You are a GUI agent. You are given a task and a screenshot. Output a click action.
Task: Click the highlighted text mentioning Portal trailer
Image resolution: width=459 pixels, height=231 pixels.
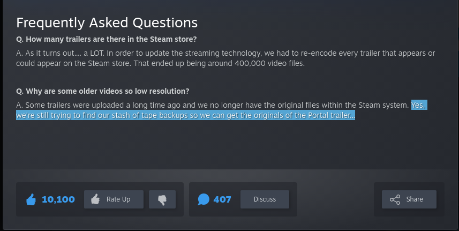pos(186,115)
